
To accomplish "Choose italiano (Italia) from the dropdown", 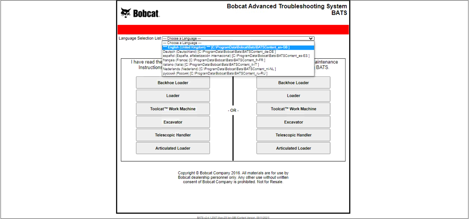I will 211,65.
